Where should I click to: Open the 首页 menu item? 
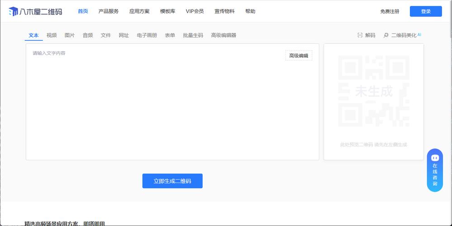point(83,11)
